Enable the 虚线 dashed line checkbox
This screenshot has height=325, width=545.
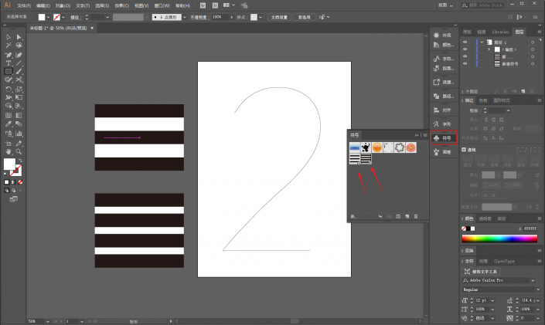pos(464,150)
